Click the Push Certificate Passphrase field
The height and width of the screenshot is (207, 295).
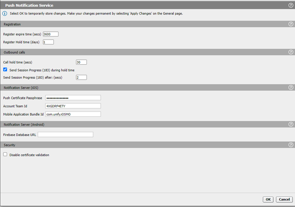point(73,98)
